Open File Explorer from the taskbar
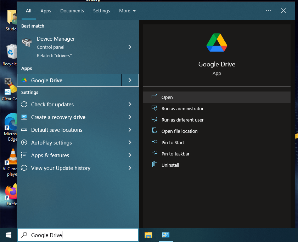This screenshot has width=298, height=242. 148,235
